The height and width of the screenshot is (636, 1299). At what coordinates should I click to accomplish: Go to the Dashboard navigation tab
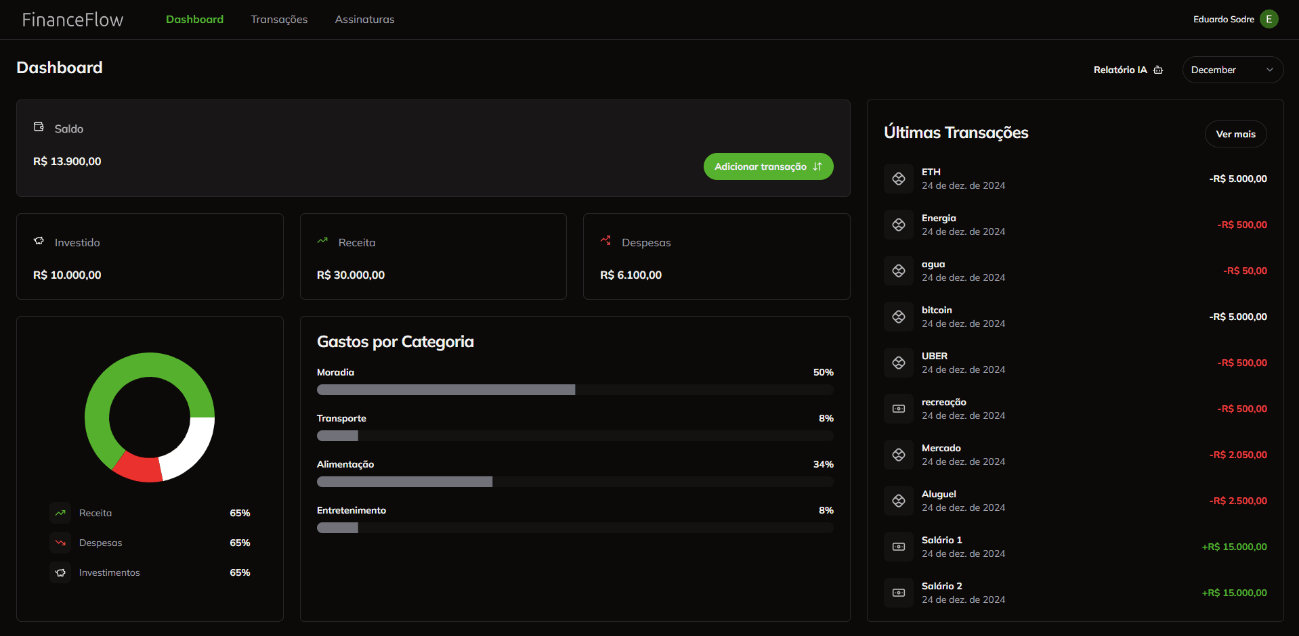click(x=194, y=19)
